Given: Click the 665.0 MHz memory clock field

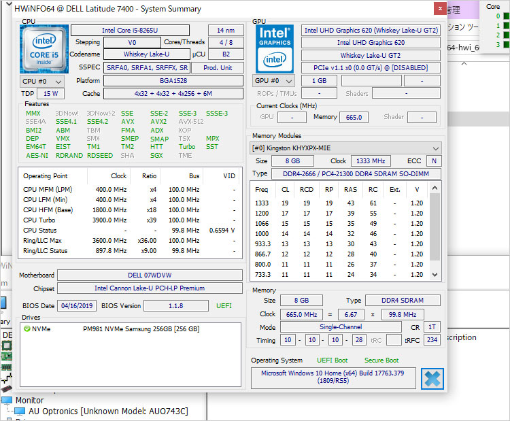Looking at the screenshot, I should pos(301,315).
